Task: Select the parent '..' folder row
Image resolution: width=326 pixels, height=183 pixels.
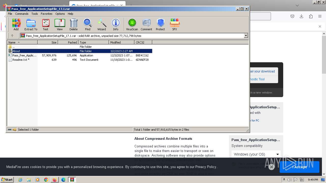Action: 80,47
